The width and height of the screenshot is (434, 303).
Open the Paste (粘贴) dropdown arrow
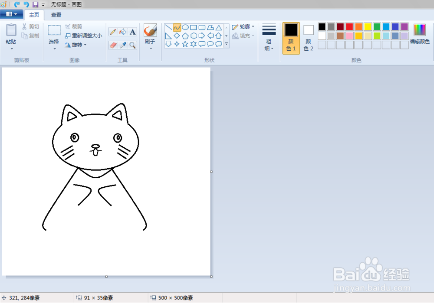pos(12,49)
